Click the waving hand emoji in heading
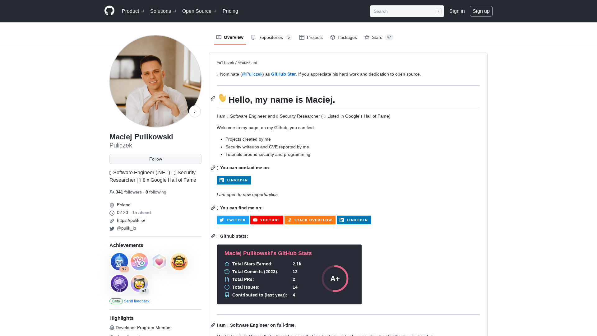Viewport: 597px width, 336px height. (x=222, y=98)
